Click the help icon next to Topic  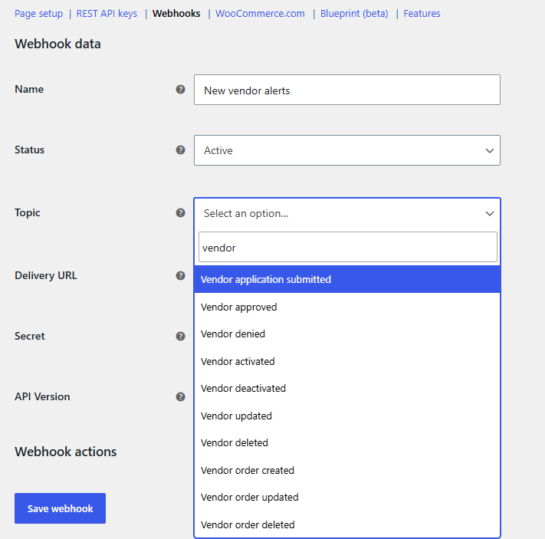pos(180,213)
